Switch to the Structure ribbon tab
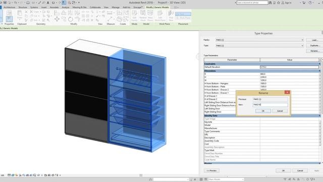Screen dimensions: 323x182 23,7
